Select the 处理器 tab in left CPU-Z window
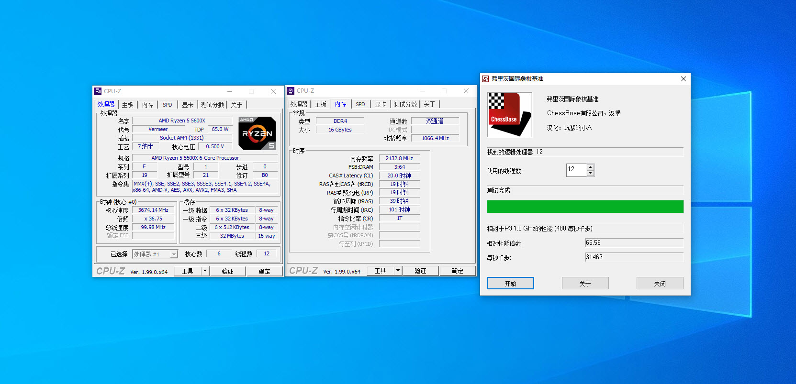 (x=106, y=104)
